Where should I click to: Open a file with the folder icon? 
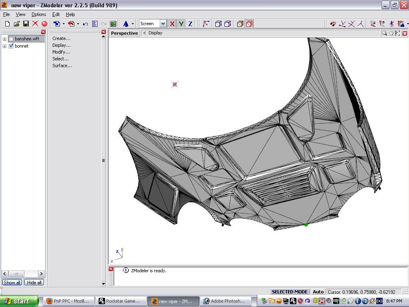(x=16, y=24)
